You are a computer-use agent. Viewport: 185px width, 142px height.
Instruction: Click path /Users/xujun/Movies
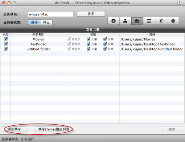[x=138, y=39]
